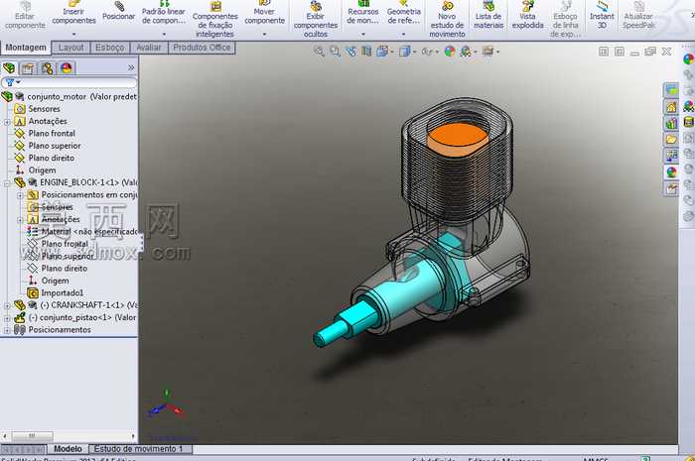Expand Posicionamentos folder at tree bottom

7,330
